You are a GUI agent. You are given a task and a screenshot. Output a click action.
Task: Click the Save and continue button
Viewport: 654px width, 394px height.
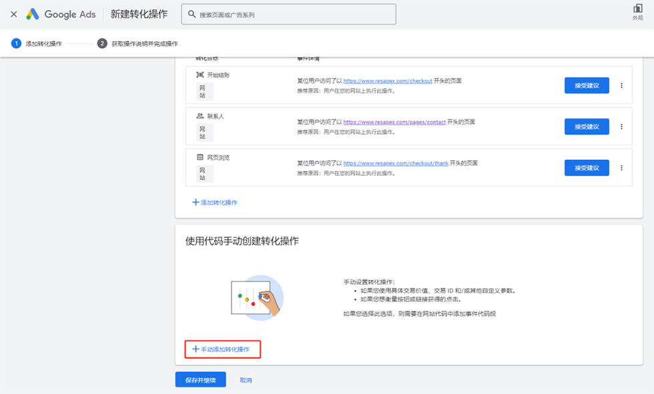[200, 380]
